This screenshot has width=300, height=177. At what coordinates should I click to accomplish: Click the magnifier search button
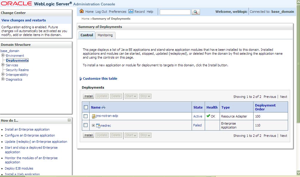pos(196,12)
